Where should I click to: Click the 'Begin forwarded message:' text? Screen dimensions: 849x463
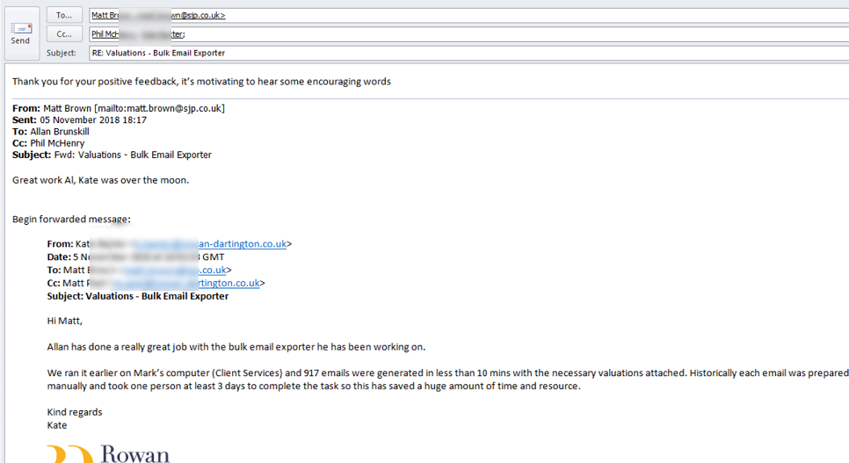click(x=71, y=219)
